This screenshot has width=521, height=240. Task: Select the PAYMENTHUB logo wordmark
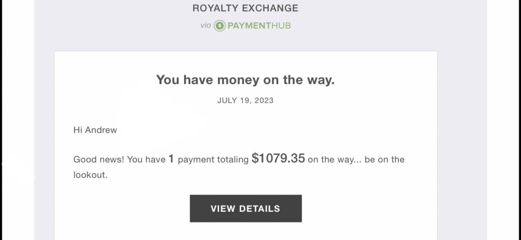point(259,26)
